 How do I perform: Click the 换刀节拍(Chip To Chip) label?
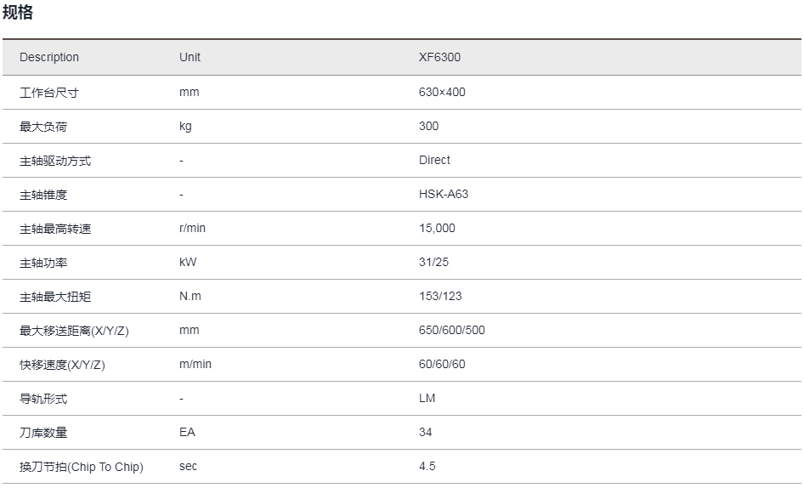(x=82, y=467)
